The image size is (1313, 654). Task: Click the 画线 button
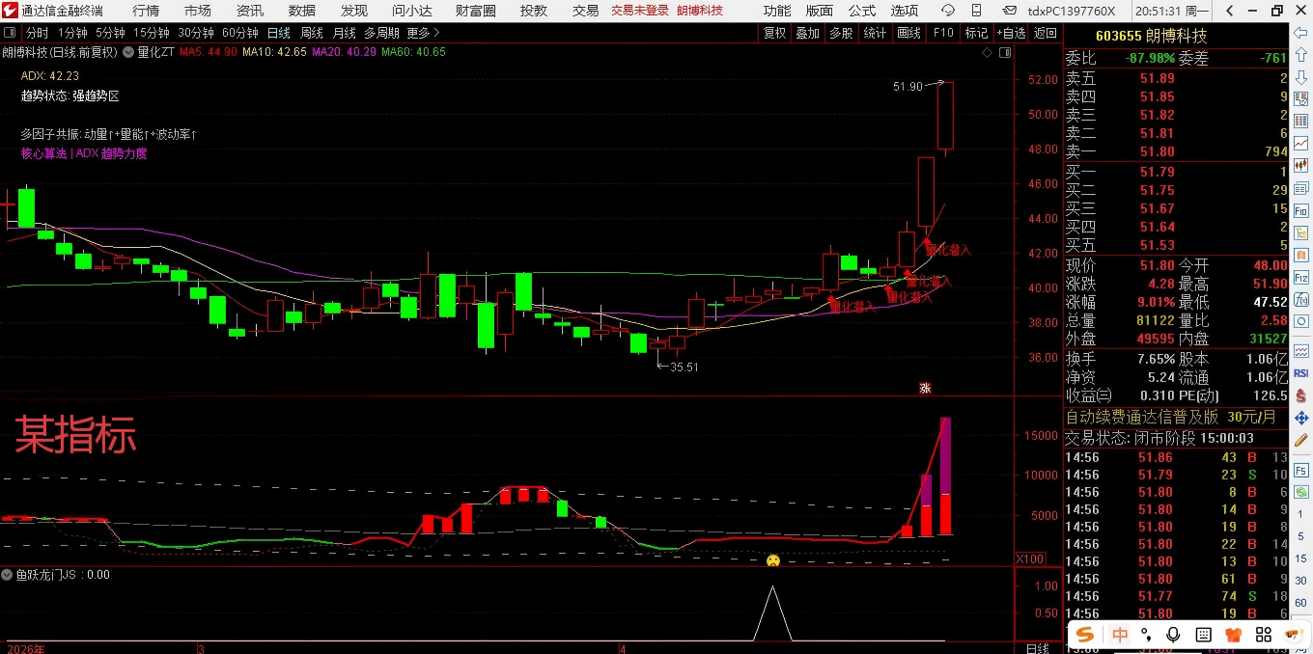click(909, 33)
